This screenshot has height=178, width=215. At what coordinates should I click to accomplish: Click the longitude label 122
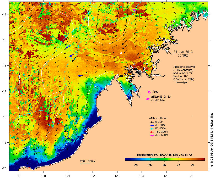tap(93, 176)
